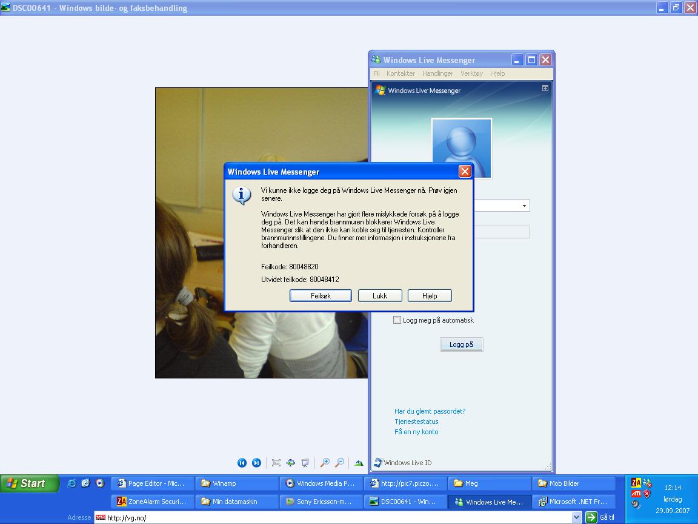Click red security shield tray icon
The height and width of the screenshot is (524, 698).
tap(647, 493)
